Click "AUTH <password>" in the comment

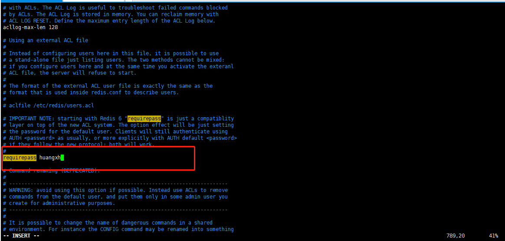point(30,138)
